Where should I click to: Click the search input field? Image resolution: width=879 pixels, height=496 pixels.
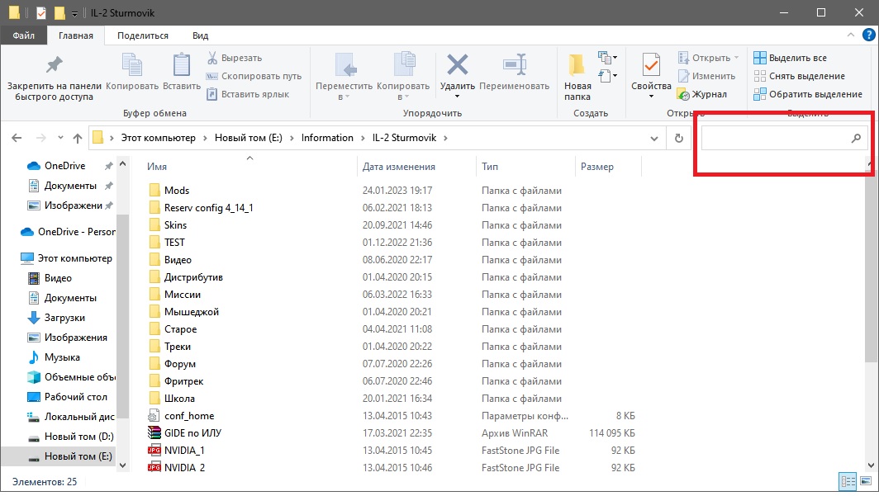coord(774,139)
